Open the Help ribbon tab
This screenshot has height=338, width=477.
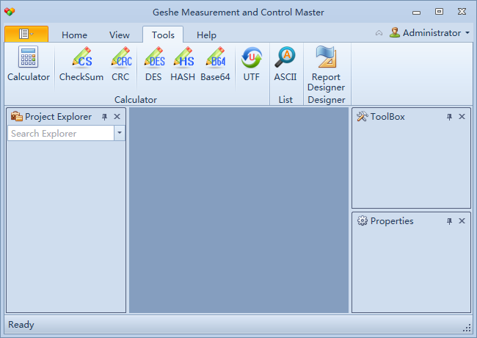tap(206, 35)
